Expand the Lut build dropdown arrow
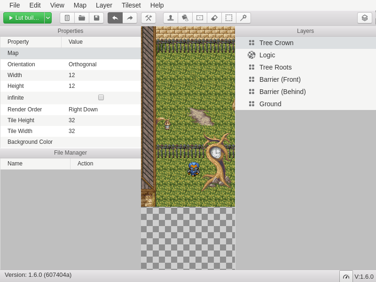Image resolution: width=376 pixels, height=282 pixels. click(48, 18)
